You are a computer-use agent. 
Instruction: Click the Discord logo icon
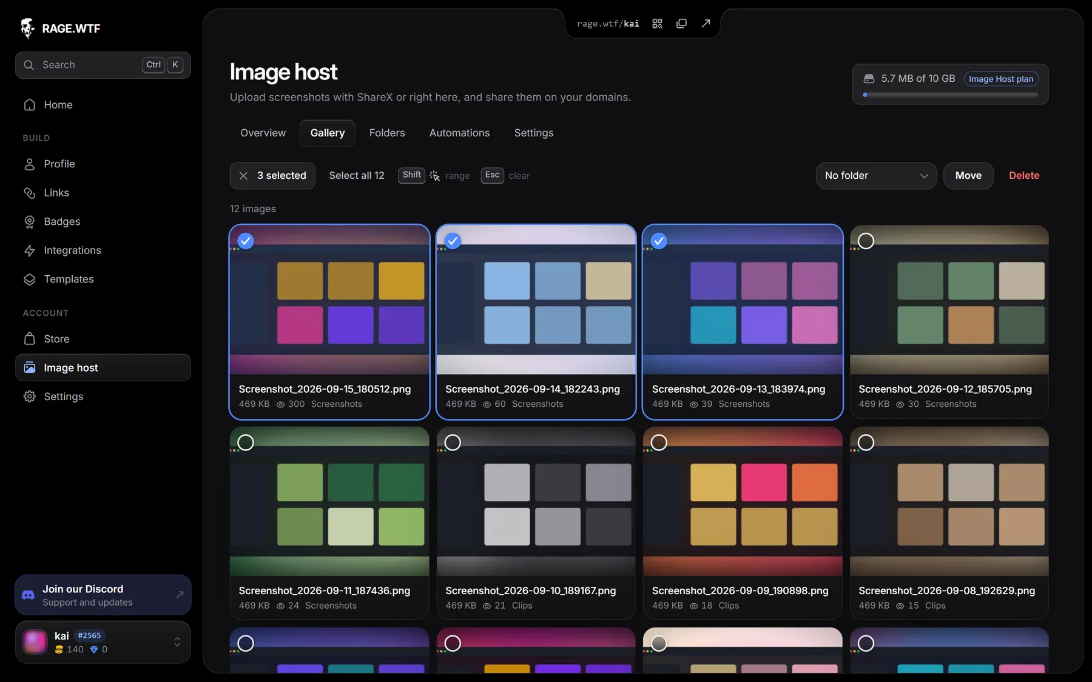tap(28, 595)
